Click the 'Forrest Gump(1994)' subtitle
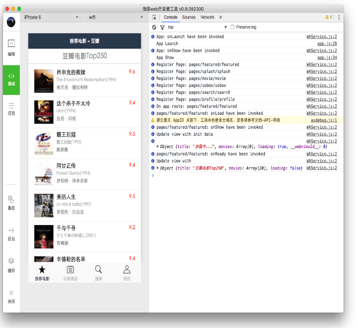This screenshot has width=356, height=328. click(x=73, y=173)
